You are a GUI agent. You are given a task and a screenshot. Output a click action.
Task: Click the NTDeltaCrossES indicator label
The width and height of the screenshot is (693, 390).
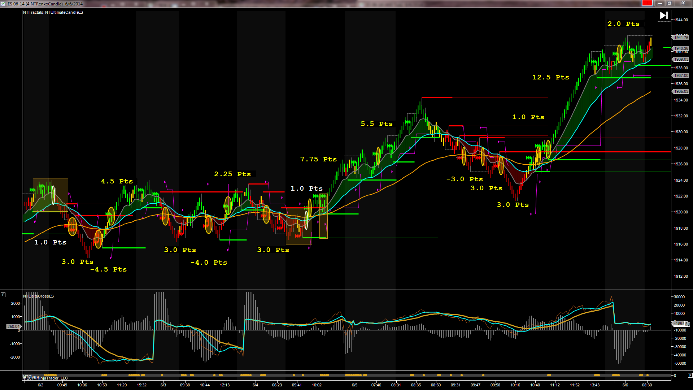tap(39, 296)
